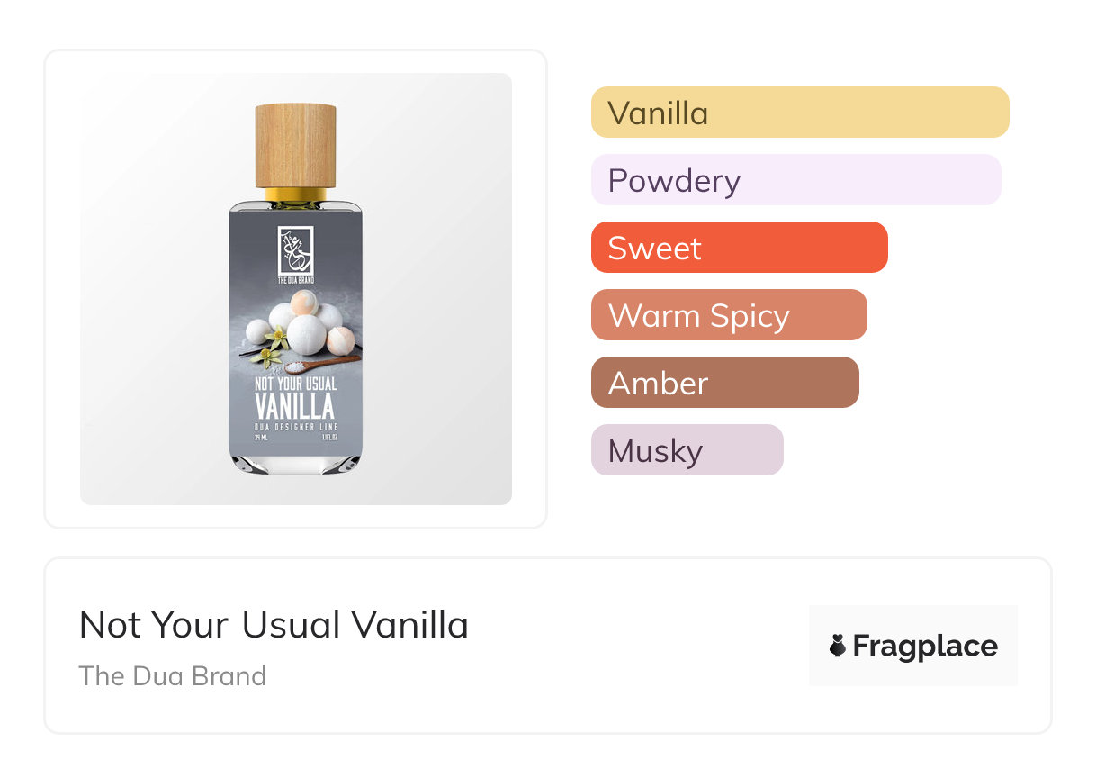Click the Fragplace wordmark text
This screenshot has height=778, width=1096.
coord(925,646)
